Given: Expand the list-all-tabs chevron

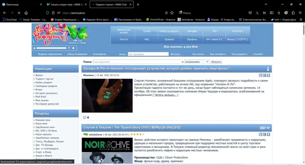Looking at the screenshot, I should tap(266, 4).
